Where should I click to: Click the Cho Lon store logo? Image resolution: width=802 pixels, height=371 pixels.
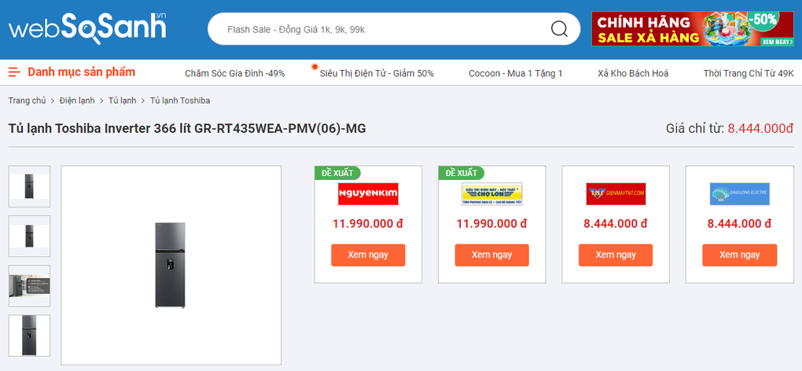coord(491,194)
